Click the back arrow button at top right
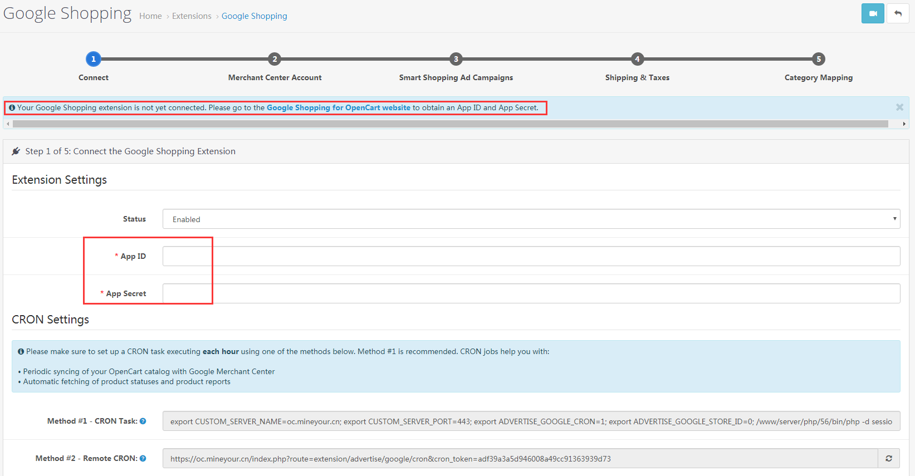The height and width of the screenshot is (476, 915). click(x=898, y=13)
